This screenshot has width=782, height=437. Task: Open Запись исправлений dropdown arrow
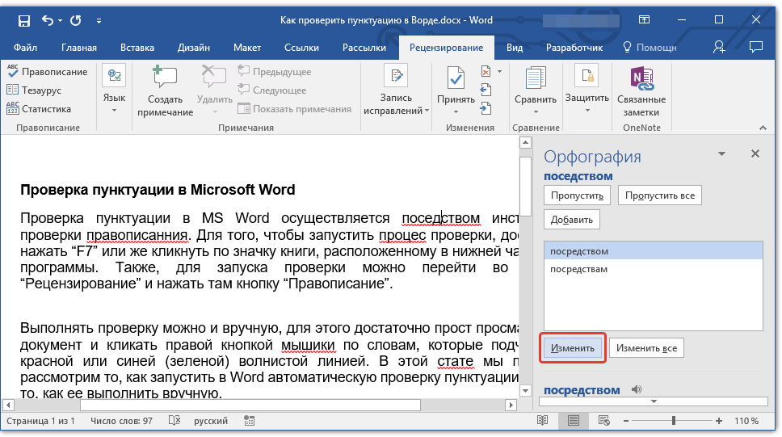pyautogui.click(x=427, y=110)
